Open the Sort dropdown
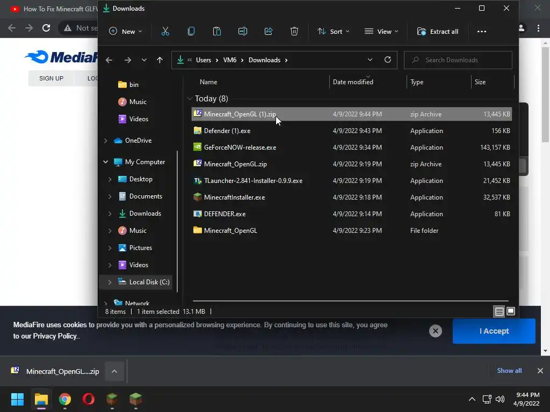Image resolution: width=550 pixels, height=412 pixels. 333,32
